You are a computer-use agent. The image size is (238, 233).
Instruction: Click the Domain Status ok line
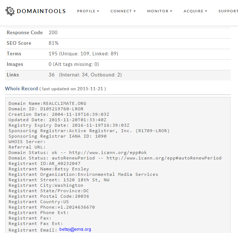tap(78, 153)
